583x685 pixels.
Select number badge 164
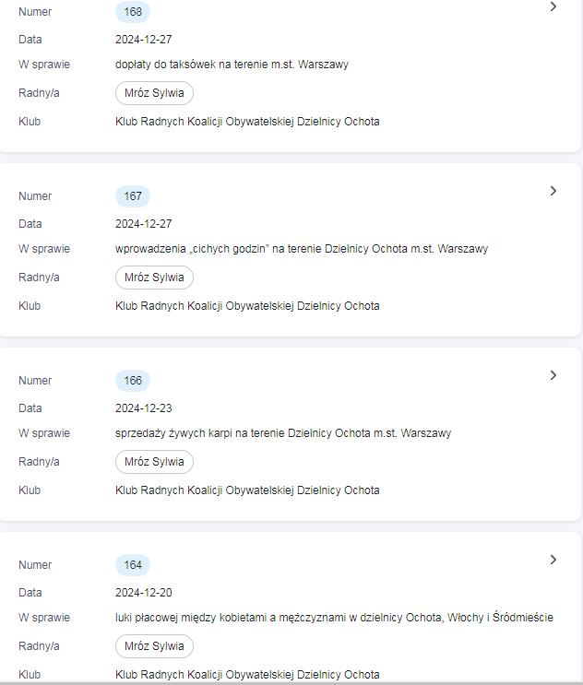coord(133,565)
